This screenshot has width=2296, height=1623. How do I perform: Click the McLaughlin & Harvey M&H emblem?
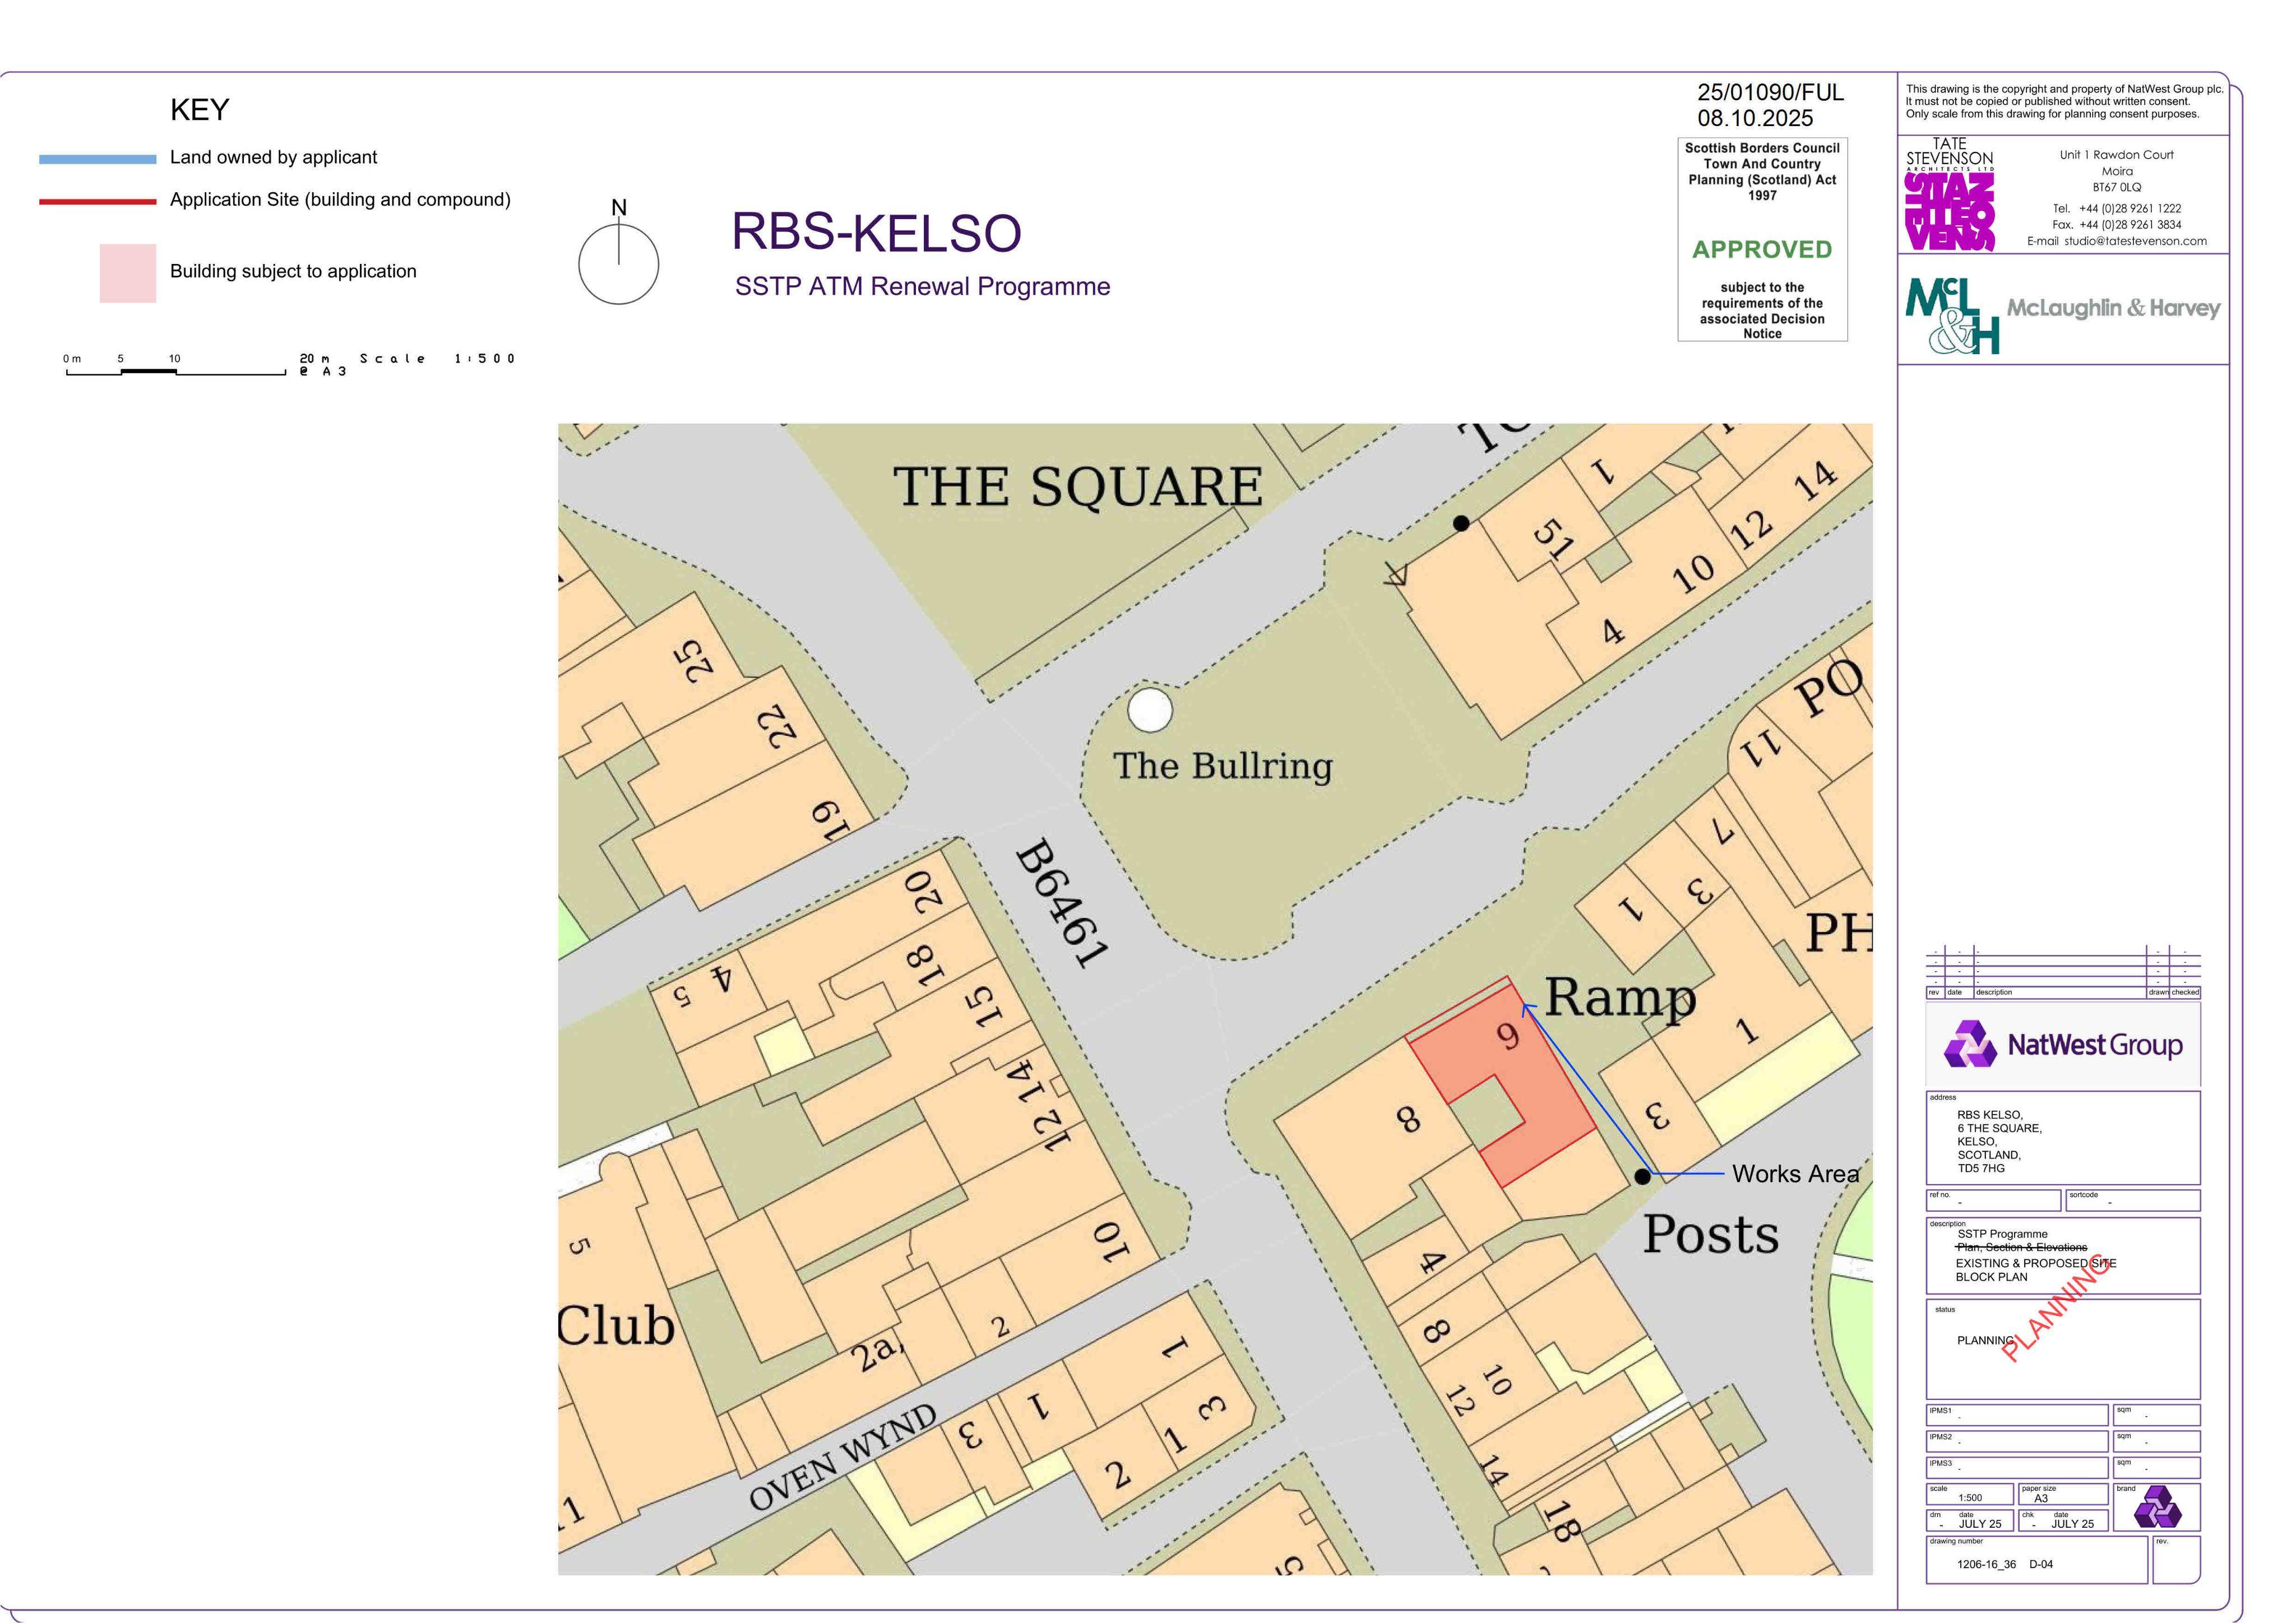pos(1952,315)
